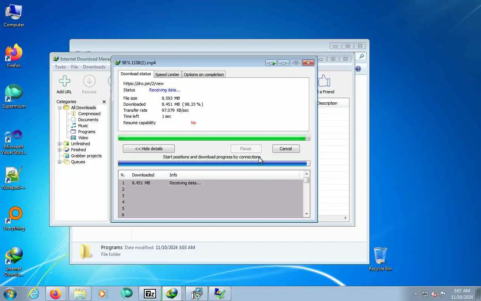Open the Microsoft Visual Studio desktop shortcut

pyautogui.click(x=14, y=142)
